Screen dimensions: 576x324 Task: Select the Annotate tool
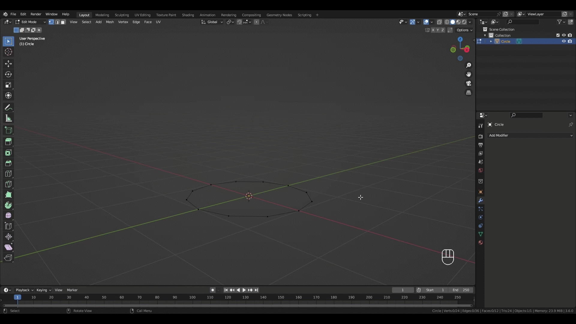(x=8, y=108)
